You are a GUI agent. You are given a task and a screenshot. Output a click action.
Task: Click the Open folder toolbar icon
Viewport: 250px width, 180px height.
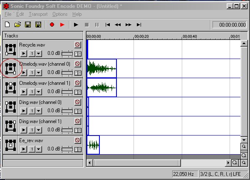[x=18, y=25]
